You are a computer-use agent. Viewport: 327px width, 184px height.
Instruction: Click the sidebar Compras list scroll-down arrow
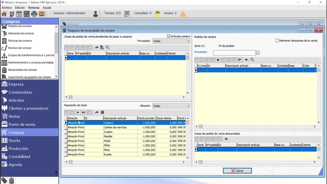(56, 76)
